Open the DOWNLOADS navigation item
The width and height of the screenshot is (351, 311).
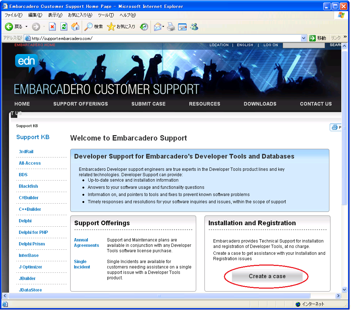(x=260, y=104)
